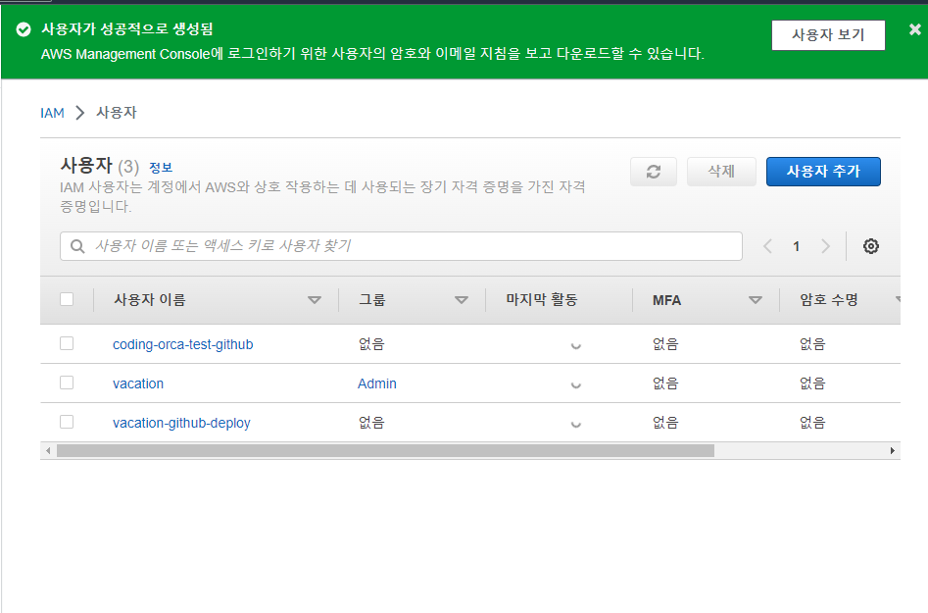This screenshot has width=928, height=613.
Task: Select all users header checkbox
Action: click(x=67, y=299)
